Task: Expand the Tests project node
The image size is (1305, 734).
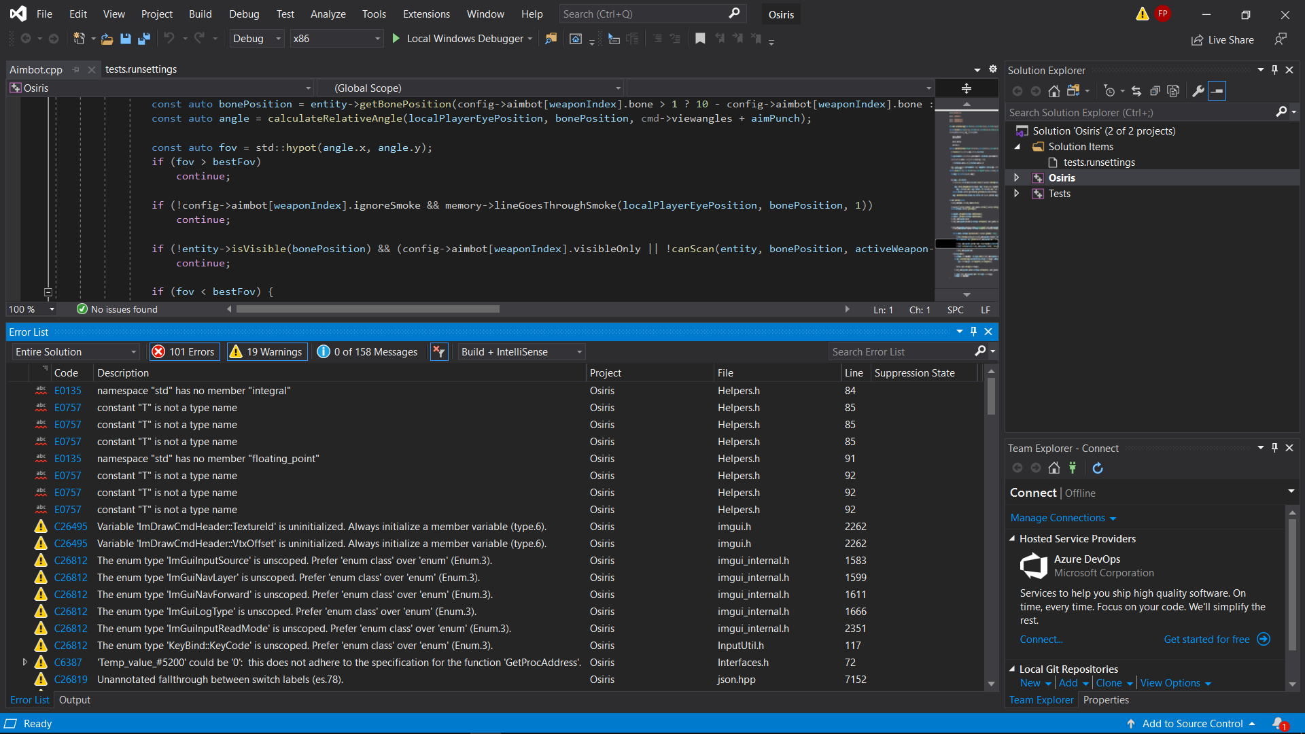Action: pyautogui.click(x=1016, y=193)
